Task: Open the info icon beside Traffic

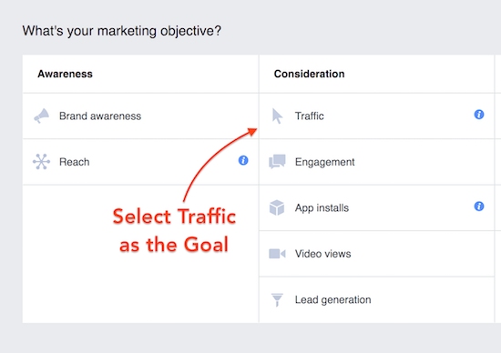Action: [479, 115]
